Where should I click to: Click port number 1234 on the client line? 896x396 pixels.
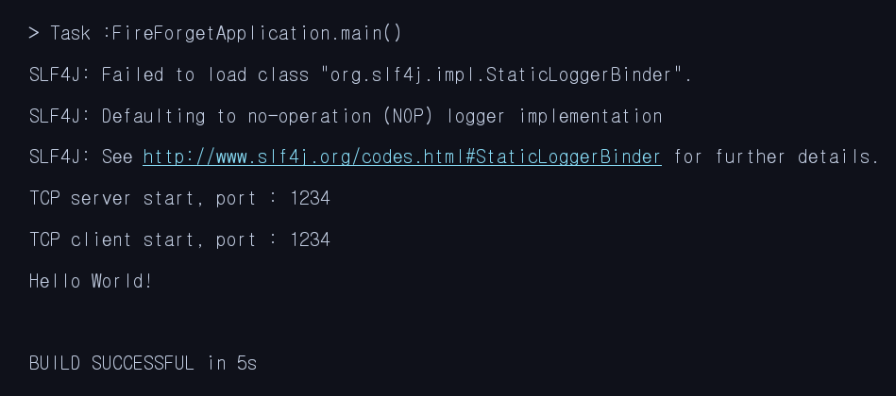[311, 239]
